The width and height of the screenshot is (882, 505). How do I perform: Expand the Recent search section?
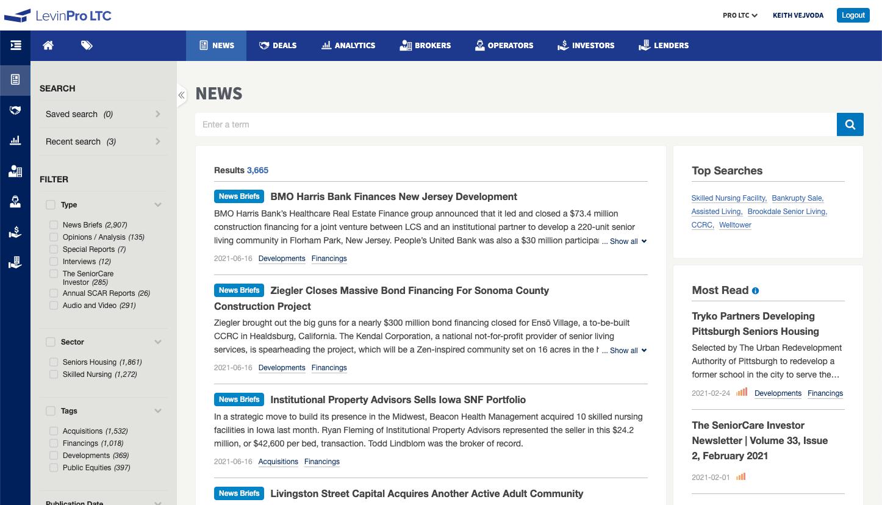pyautogui.click(x=103, y=141)
